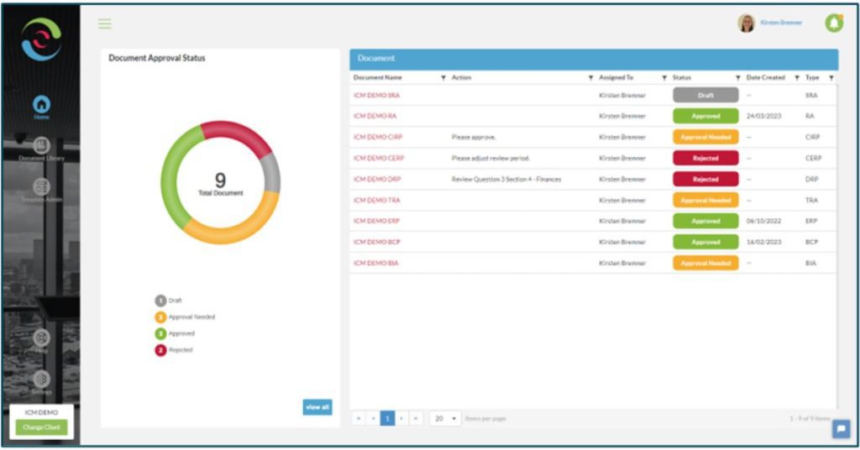Click Approved badge in ICM DEMO RA row
Viewport: 860px width, 450px height.
pyautogui.click(x=705, y=116)
